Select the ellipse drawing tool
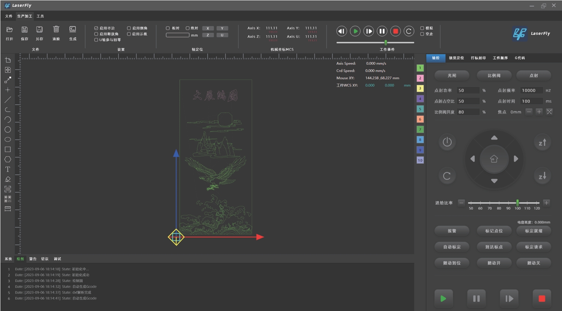 (8, 139)
